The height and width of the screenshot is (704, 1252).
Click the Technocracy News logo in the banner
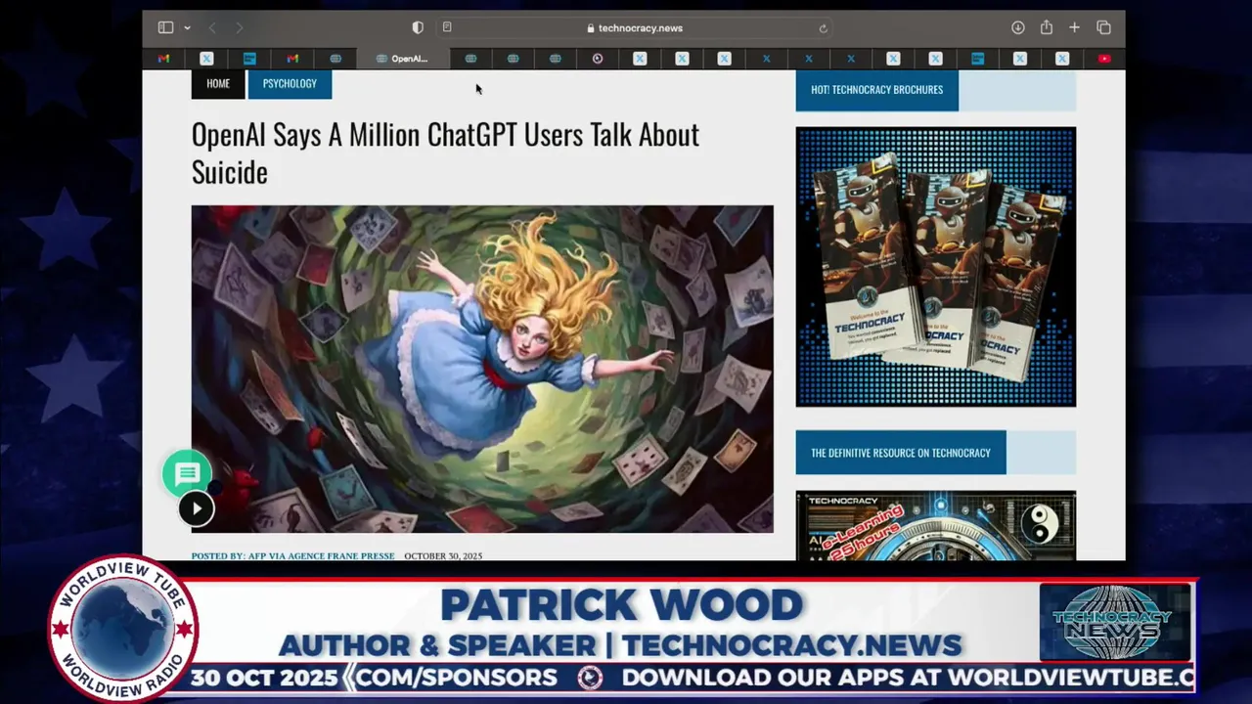pyautogui.click(x=1115, y=623)
